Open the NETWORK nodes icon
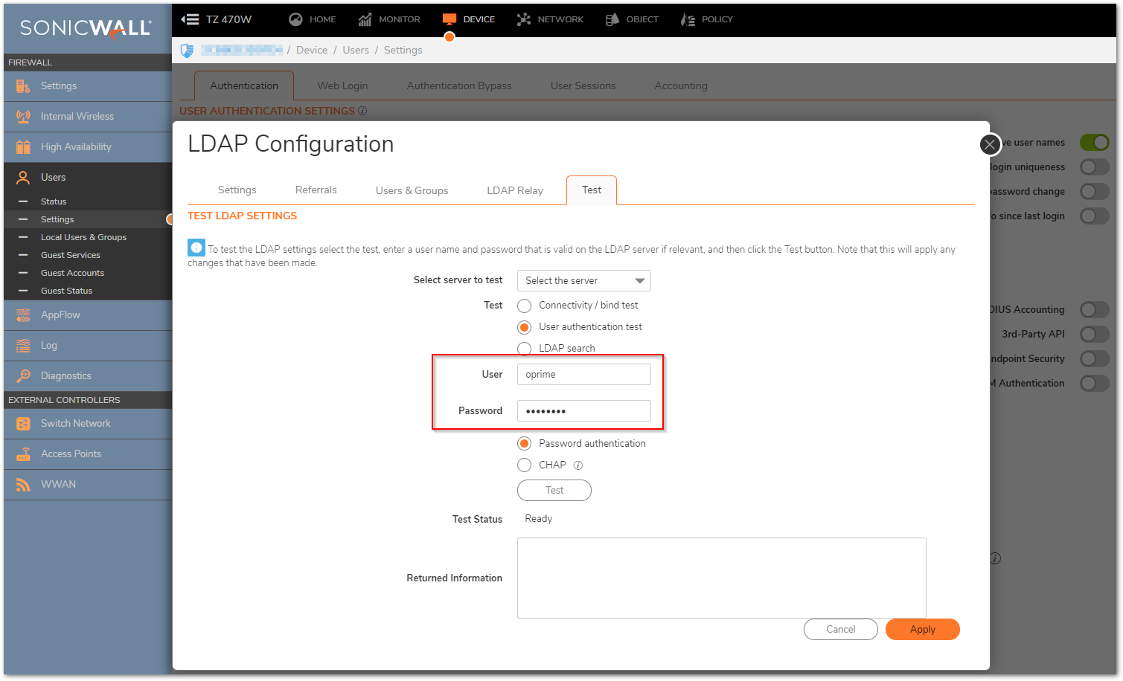 coord(523,19)
